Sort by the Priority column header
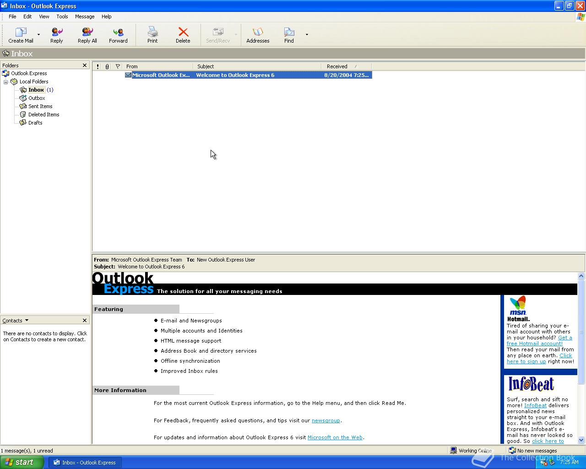 coord(98,66)
